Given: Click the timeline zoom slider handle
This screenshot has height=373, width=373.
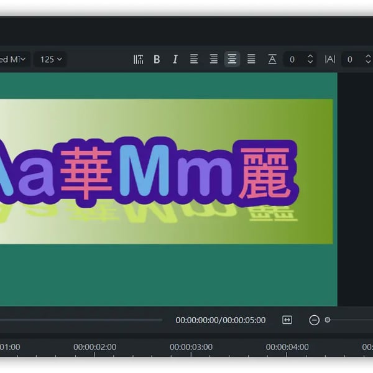Looking at the screenshot, I should click(328, 320).
